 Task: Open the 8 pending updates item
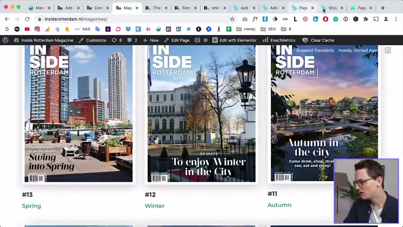[x=116, y=40]
